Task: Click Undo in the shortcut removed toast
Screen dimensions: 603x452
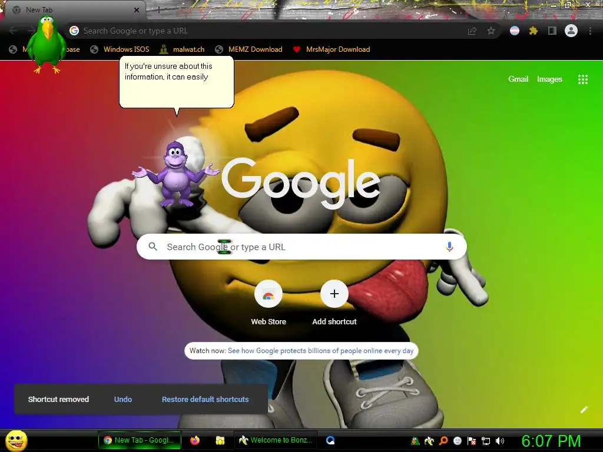Action: point(123,400)
